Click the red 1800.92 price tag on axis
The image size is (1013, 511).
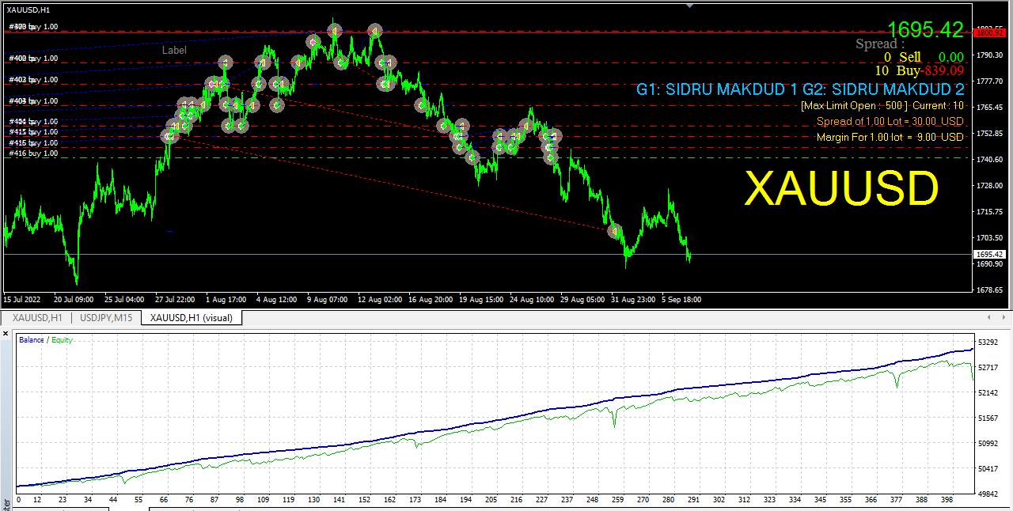click(x=989, y=32)
